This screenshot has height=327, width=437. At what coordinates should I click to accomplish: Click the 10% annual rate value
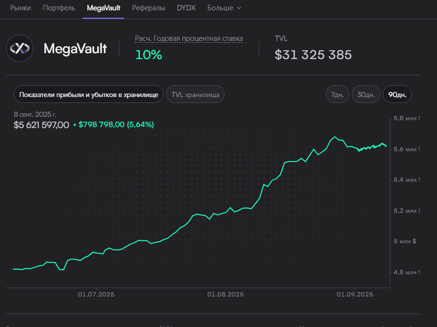(148, 55)
